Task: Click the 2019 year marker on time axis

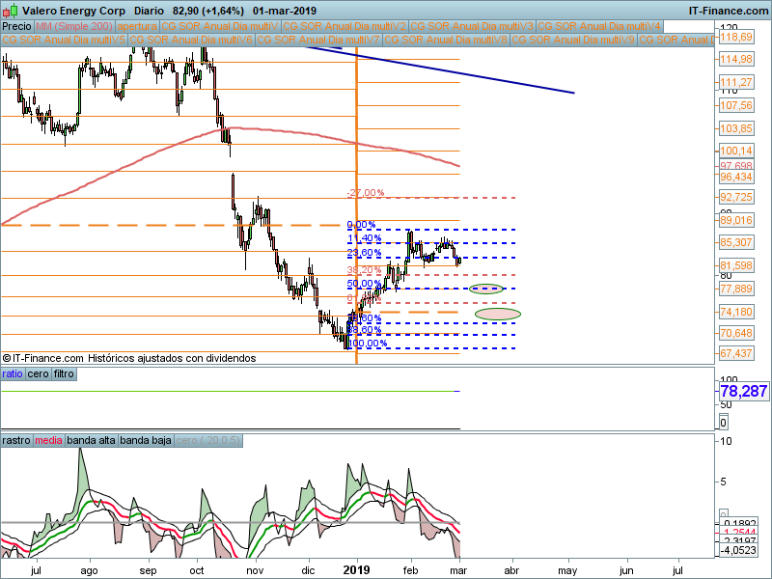Action: point(356,570)
